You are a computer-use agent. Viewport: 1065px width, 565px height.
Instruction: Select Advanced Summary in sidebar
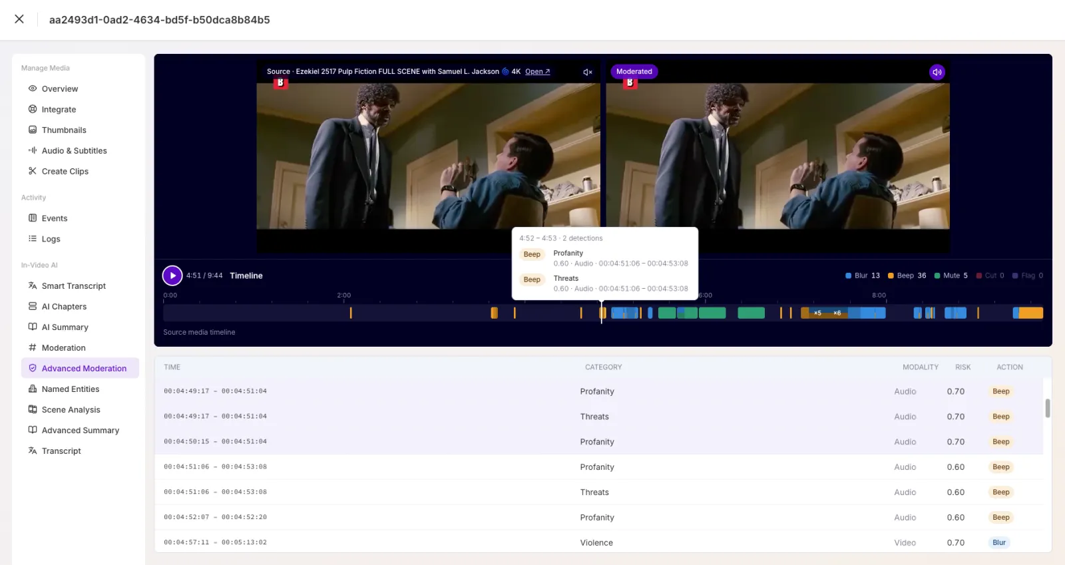81,430
